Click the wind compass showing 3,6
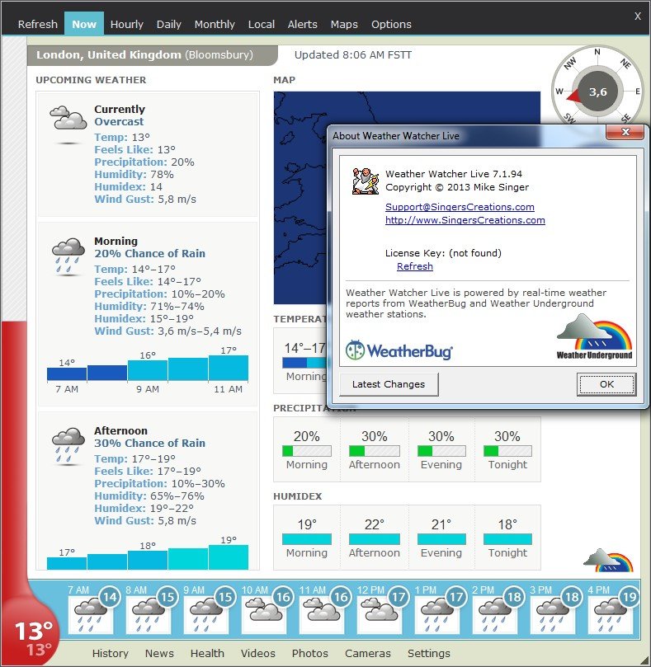The image size is (651, 667). coord(597,92)
